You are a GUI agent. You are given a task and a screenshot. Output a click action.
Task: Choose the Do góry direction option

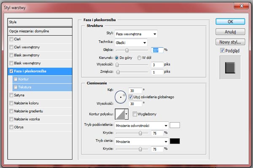click(x=116, y=57)
